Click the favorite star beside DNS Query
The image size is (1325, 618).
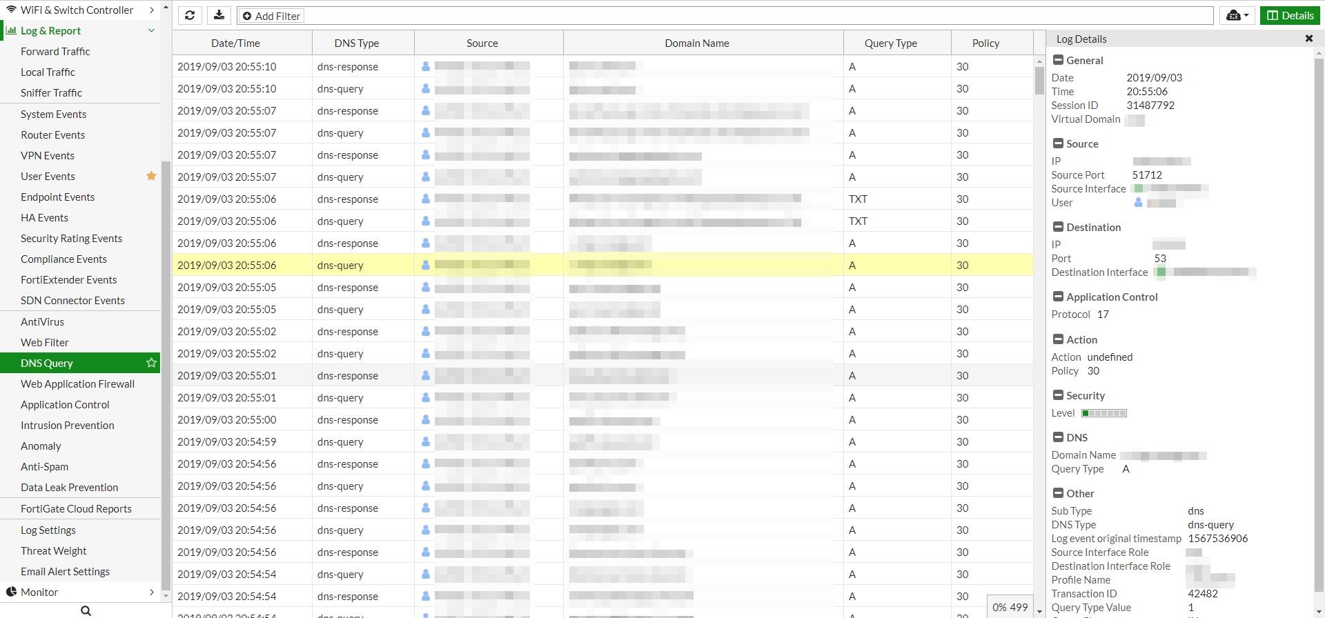[x=151, y=363]
